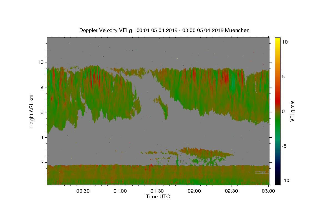Image resolution: width=333 pixels, height=222 pixels.
Task: Click the yellow top of the colorbar
Action: coord(277,39)
